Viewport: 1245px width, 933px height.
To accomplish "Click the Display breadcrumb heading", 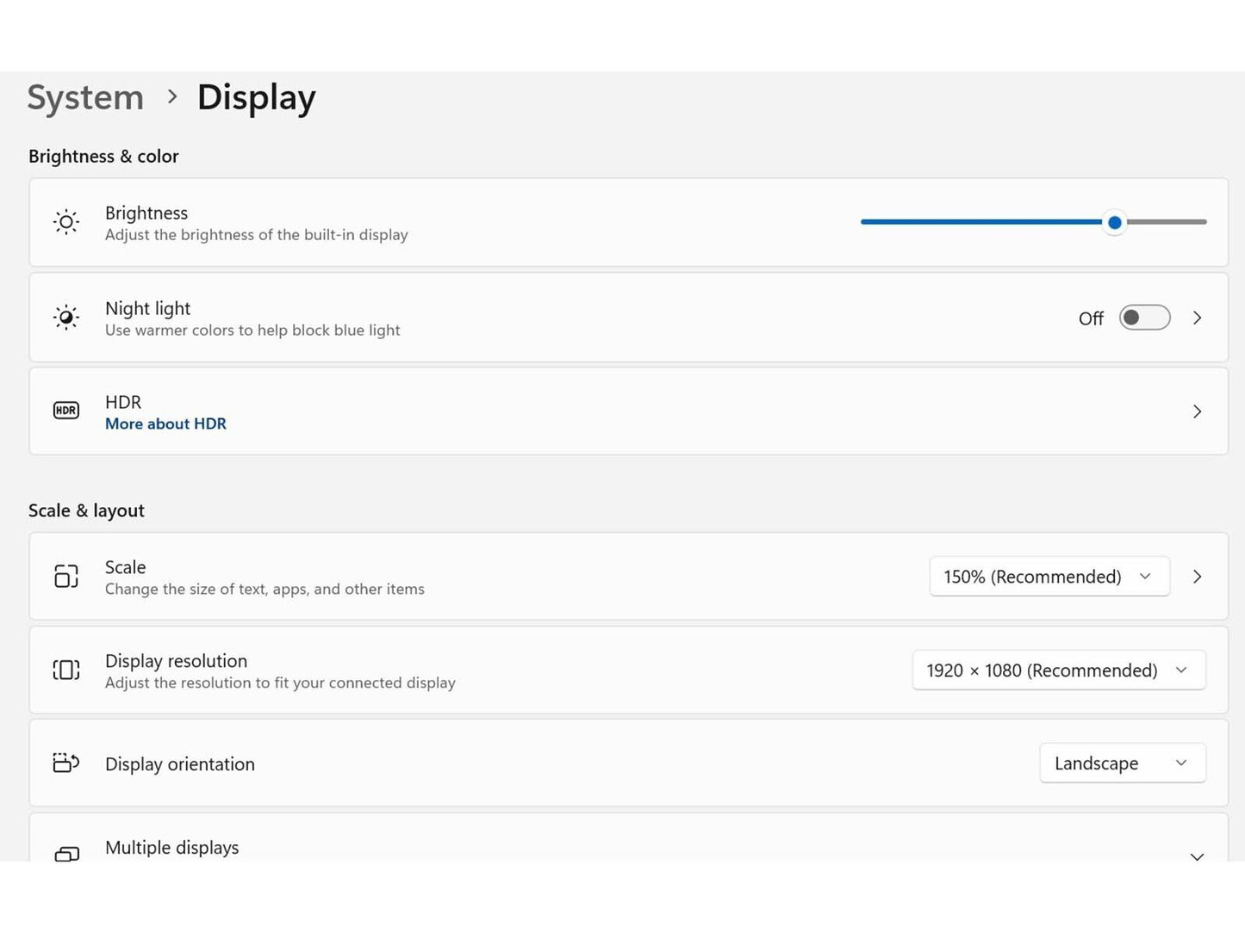I will click(256, 97).
